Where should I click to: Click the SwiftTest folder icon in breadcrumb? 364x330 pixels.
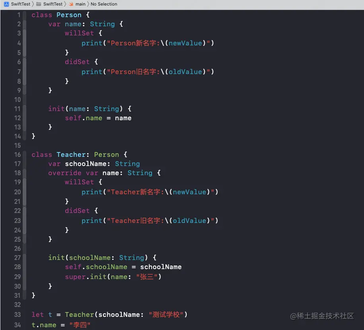click(x=39, y=4)
